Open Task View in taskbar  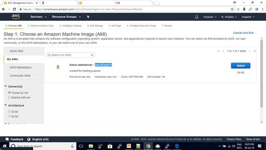click(81, 146)
